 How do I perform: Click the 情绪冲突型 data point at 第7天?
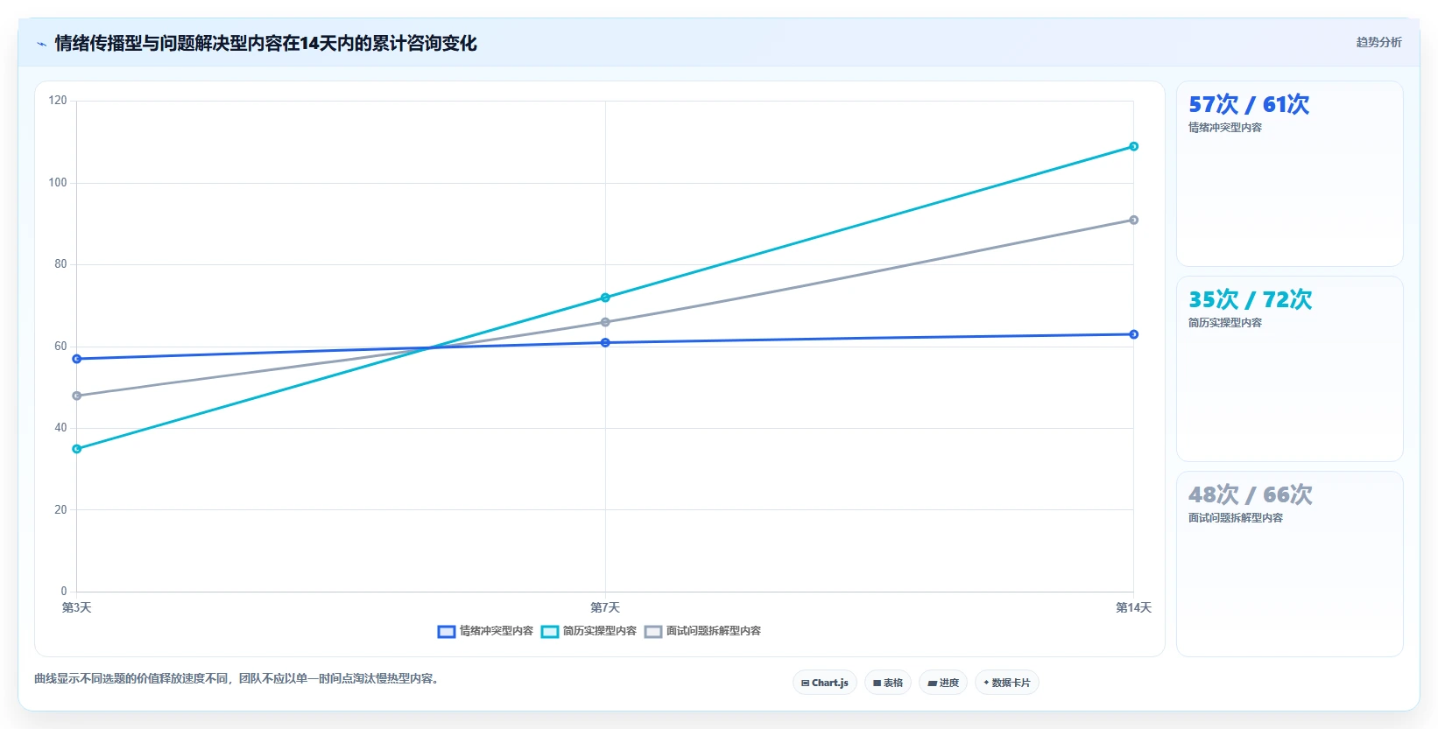[605, 342]
